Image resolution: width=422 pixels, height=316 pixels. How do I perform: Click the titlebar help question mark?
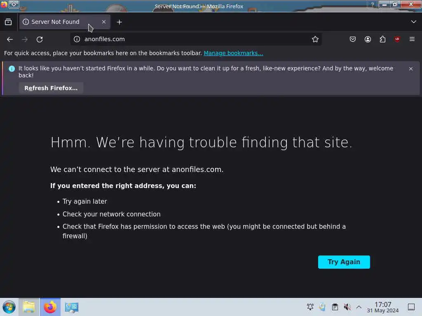(x=373, y=4)
